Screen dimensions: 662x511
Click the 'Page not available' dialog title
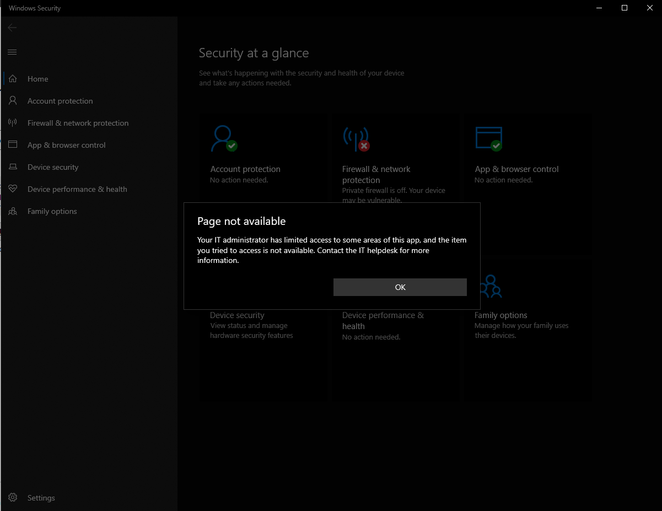(241, 222)
